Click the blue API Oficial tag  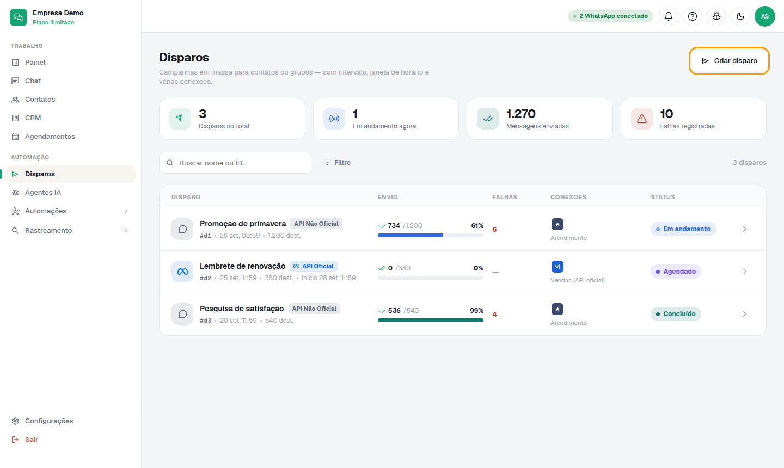point(314,266)
